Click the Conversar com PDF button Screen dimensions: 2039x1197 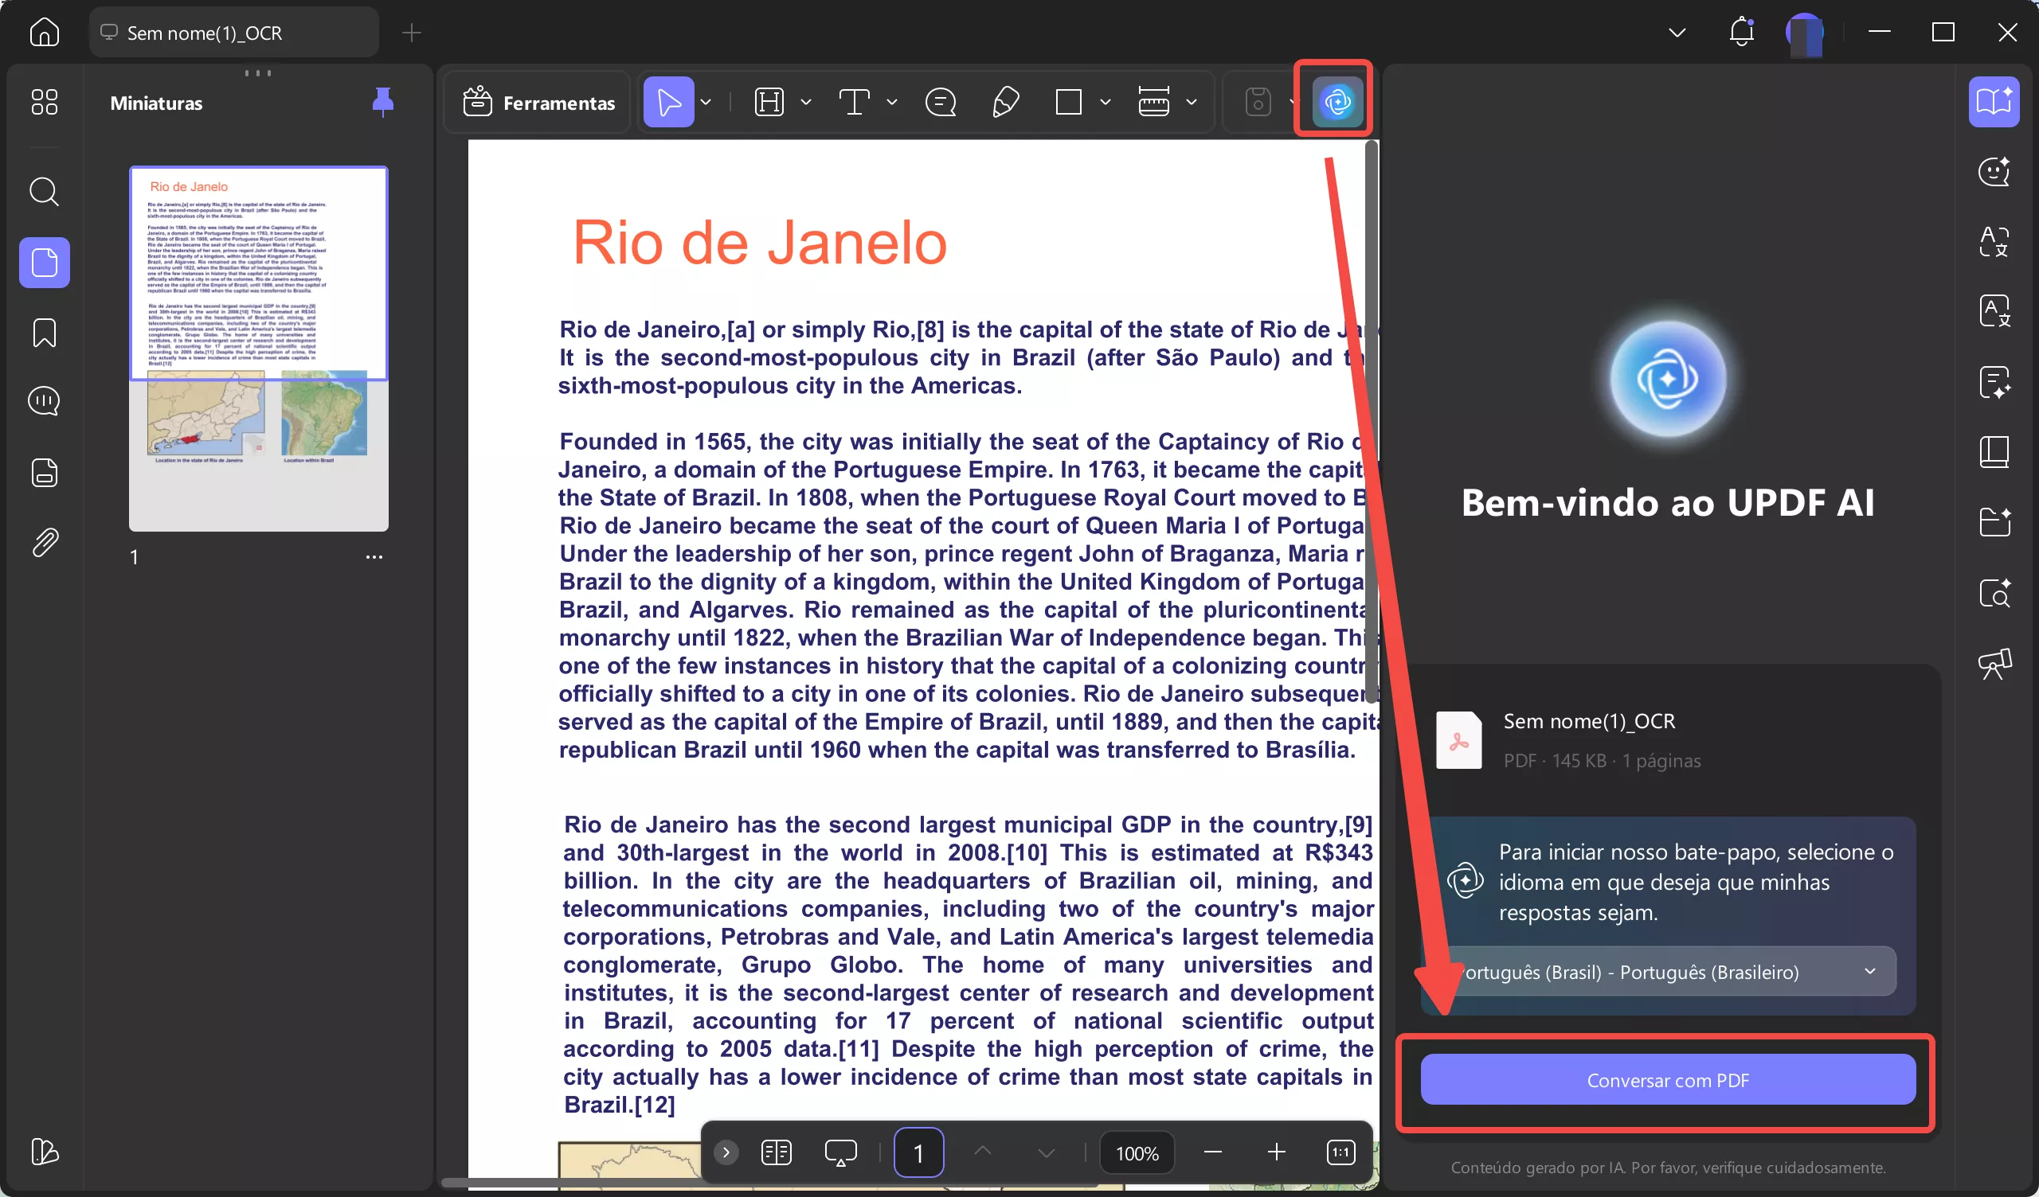[x=1667, y=1080]
